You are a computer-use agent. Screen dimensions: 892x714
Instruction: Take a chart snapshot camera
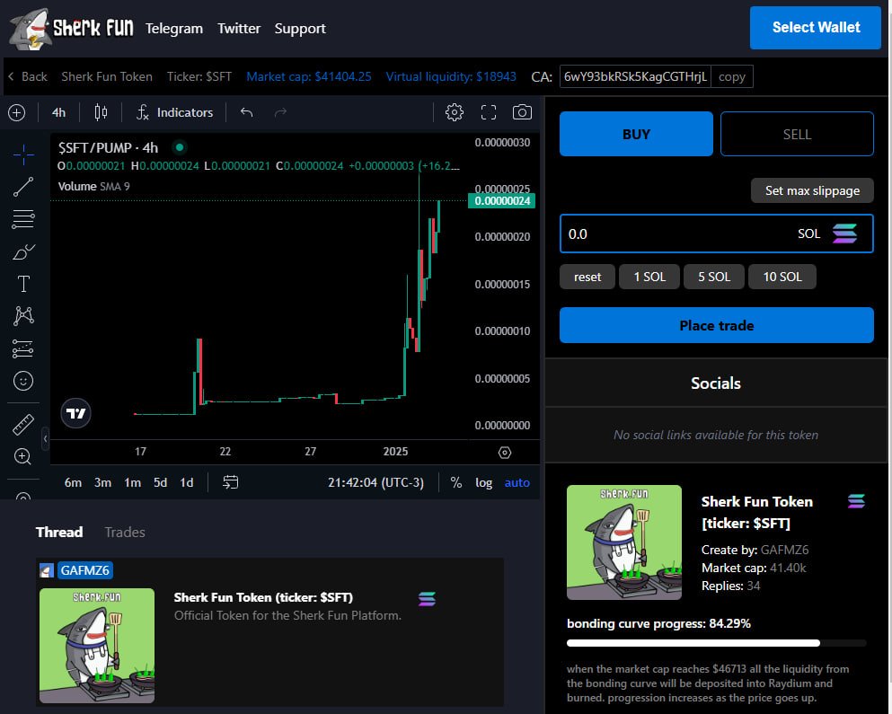tap(522, 112)
